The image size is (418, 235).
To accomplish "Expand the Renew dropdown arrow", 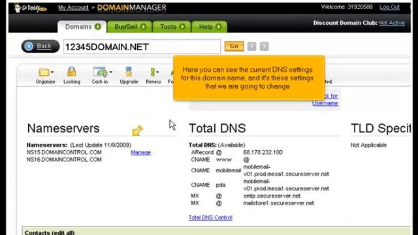I will pyautogui.click(x=157, y=72).
